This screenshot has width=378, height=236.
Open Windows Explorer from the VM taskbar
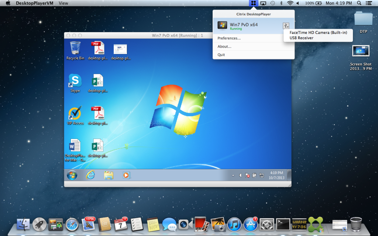[x=109, y=175]
